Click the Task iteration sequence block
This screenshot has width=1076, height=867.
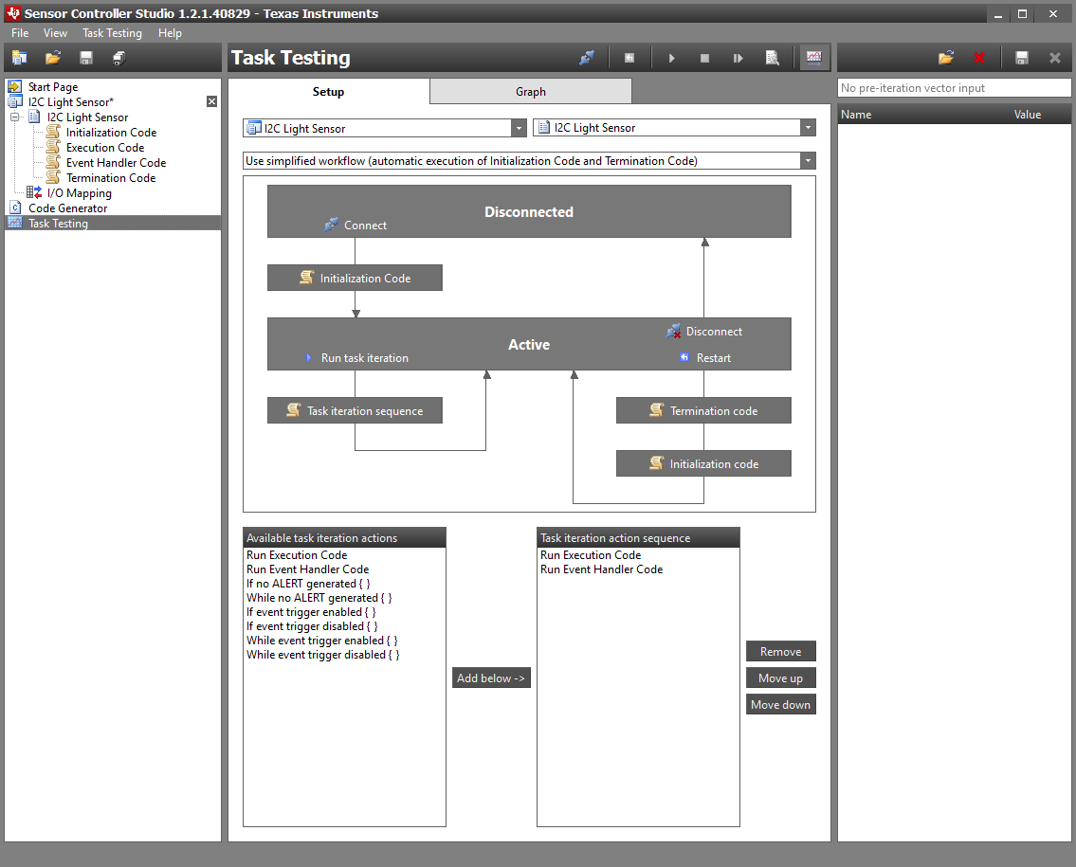[355, 410]
